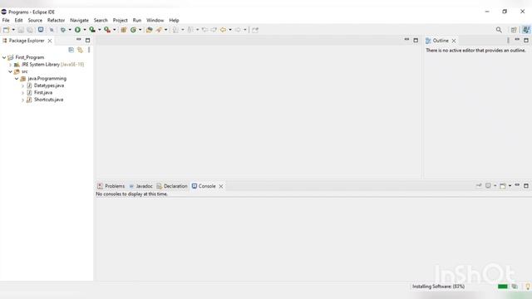This screenshot has height=299, width=532.
Task: Open the Coverage dropdown arrow
Action: coord(100,30)
